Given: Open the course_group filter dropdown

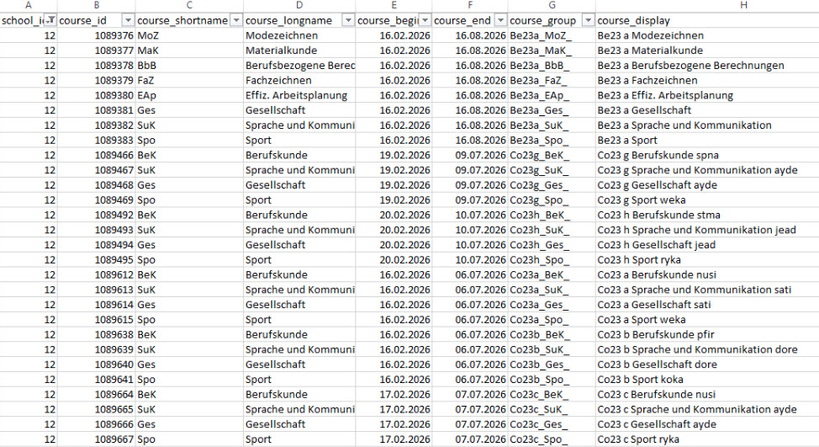Looking at the screenshot, I should click(x=586, y=19).
